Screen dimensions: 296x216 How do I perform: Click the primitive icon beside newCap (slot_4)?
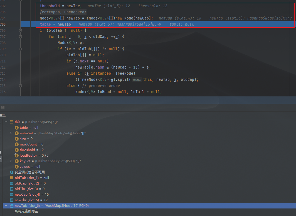[x=12, y=195]
